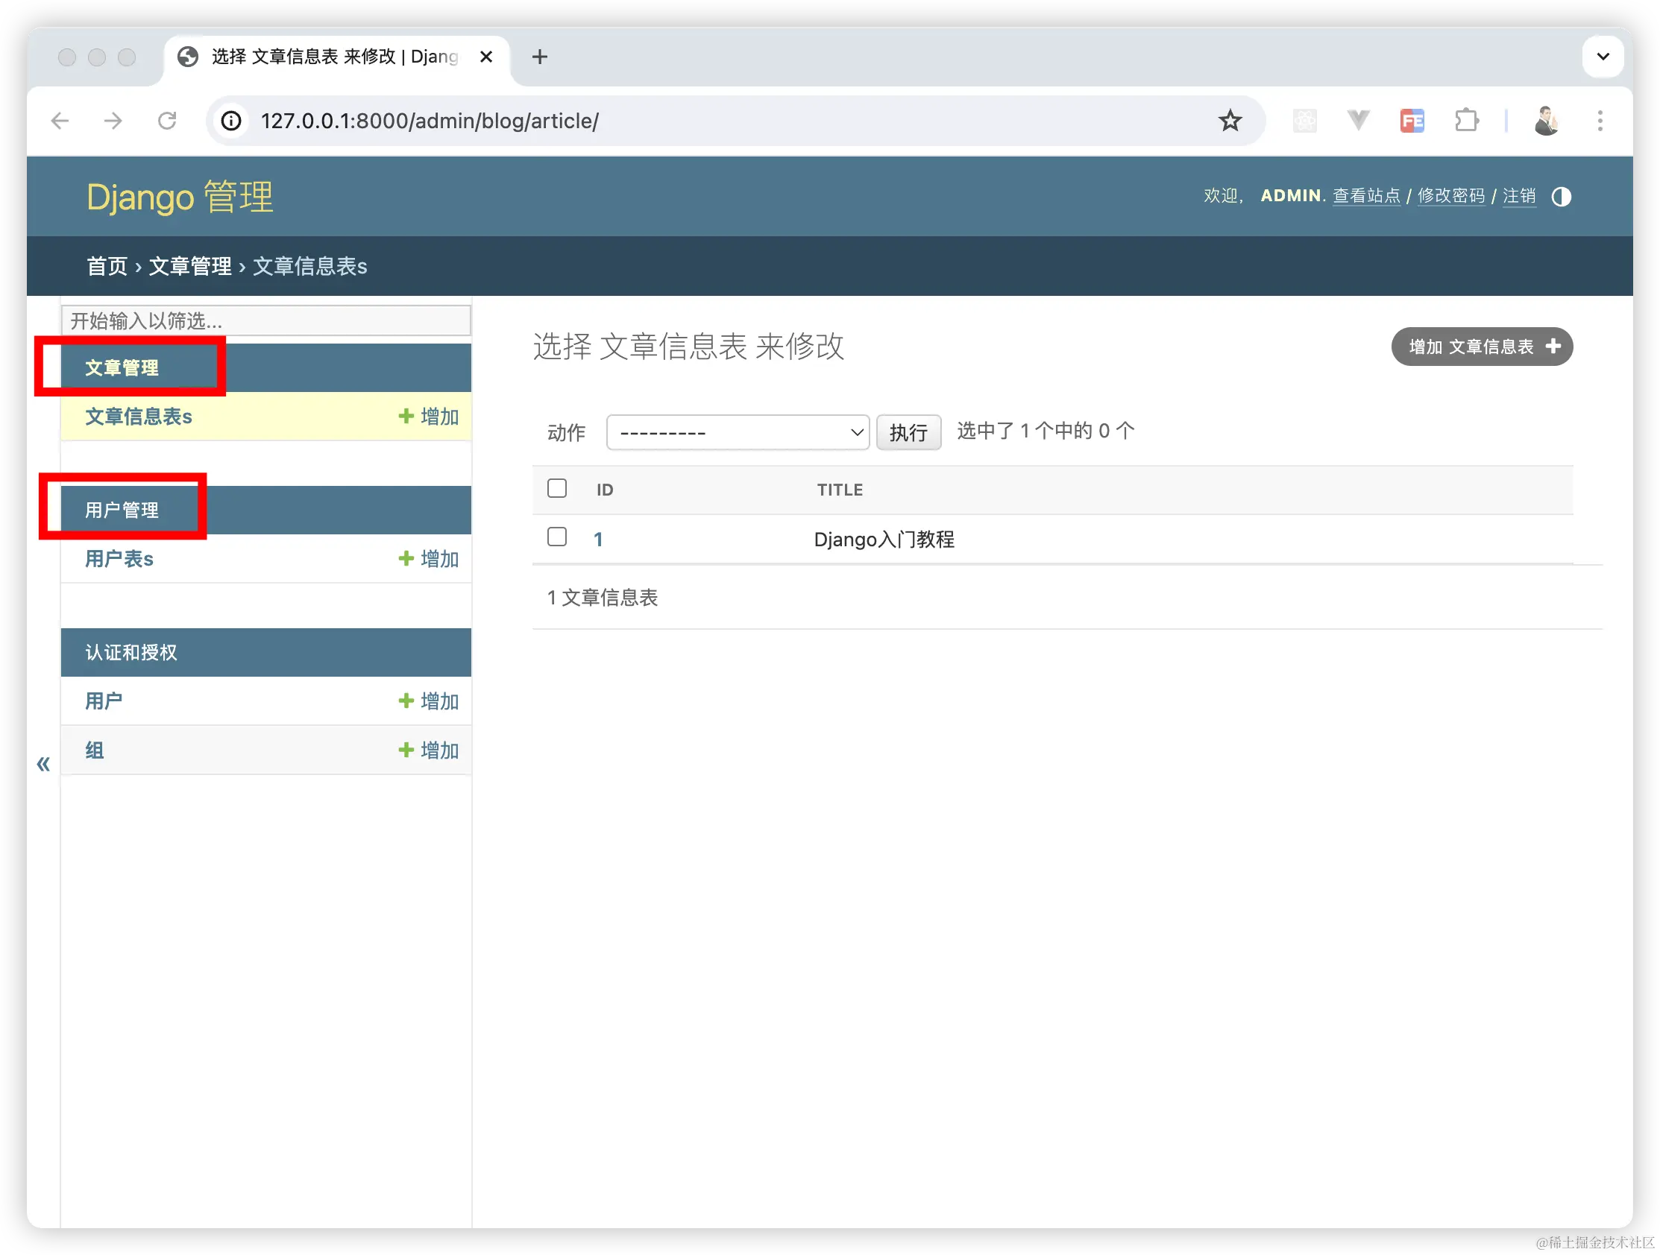Check the select-all header checkbox
This screenshot has height=1255, width=1660.
[x=557, y=488]
